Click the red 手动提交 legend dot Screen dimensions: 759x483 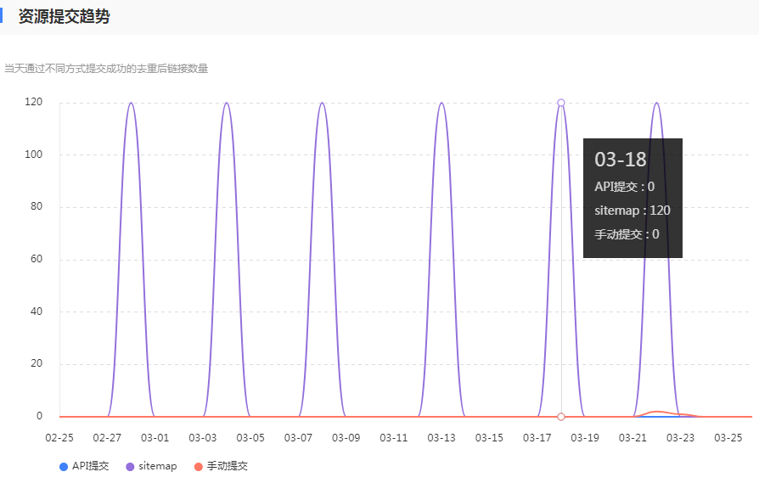click(198, 467)
